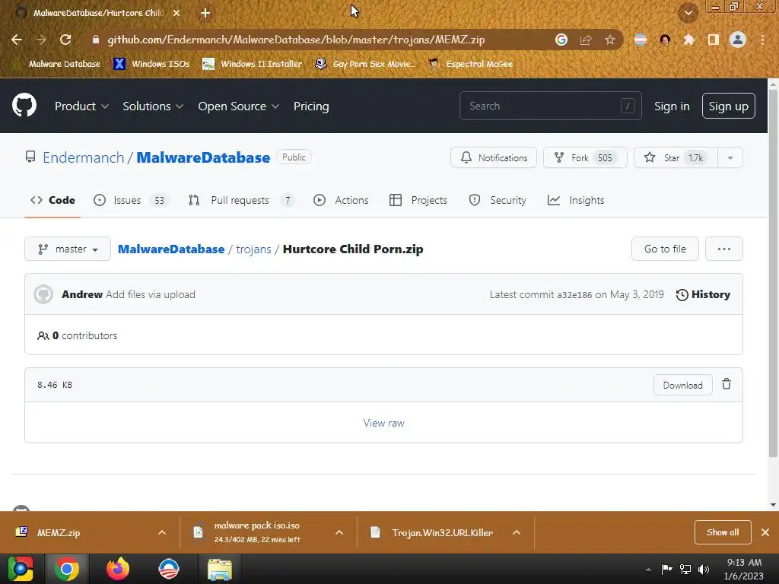Focus the GitHub Search field

[x=551, y=106]
